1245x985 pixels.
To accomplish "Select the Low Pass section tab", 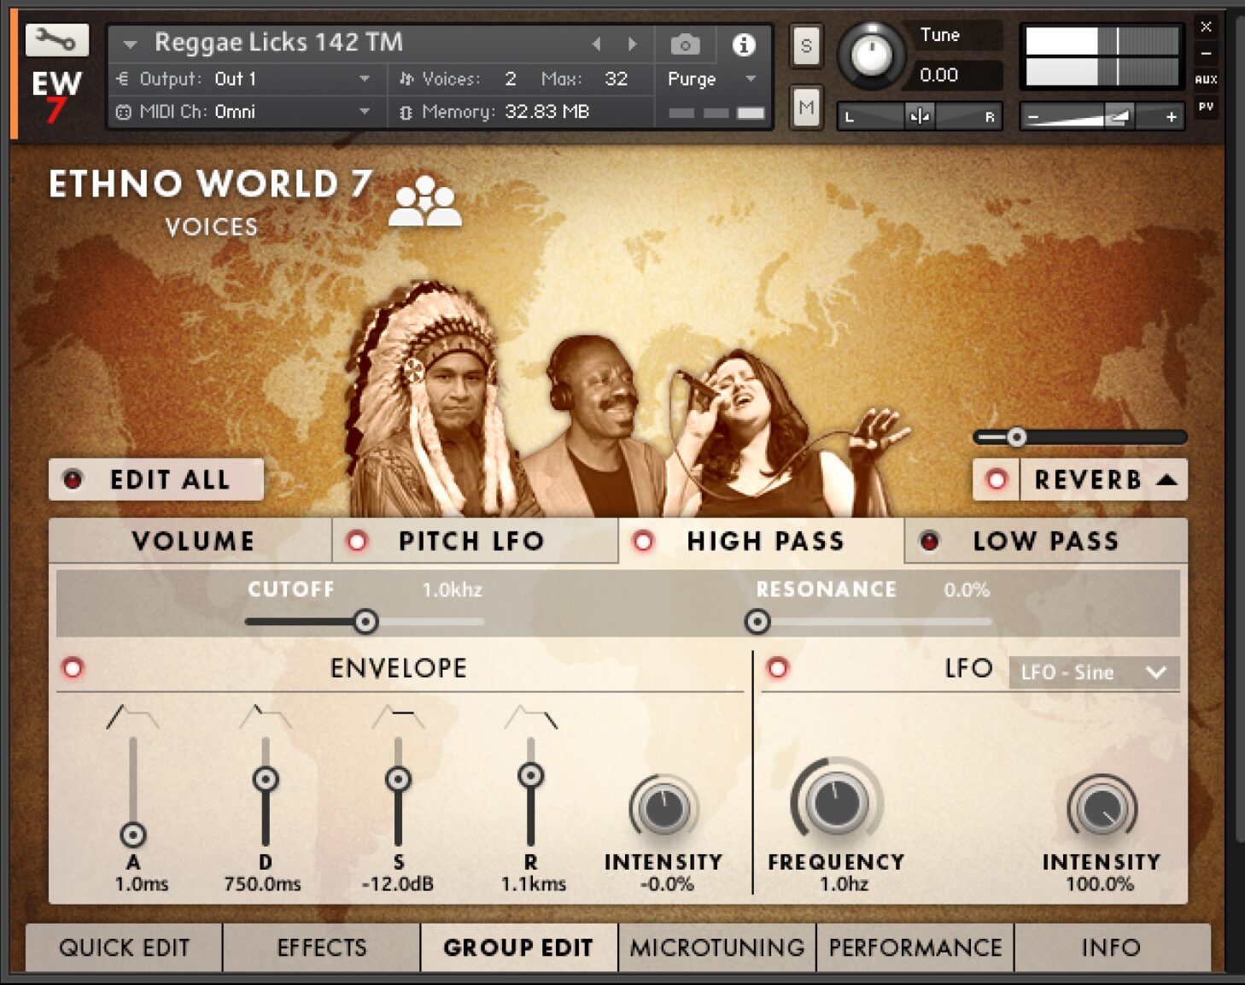I will pyautogui.click(x=1045, y=541).
